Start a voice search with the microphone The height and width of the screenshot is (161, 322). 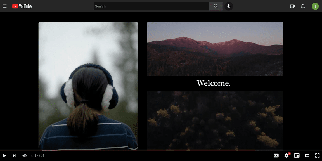tap(229, 6)
